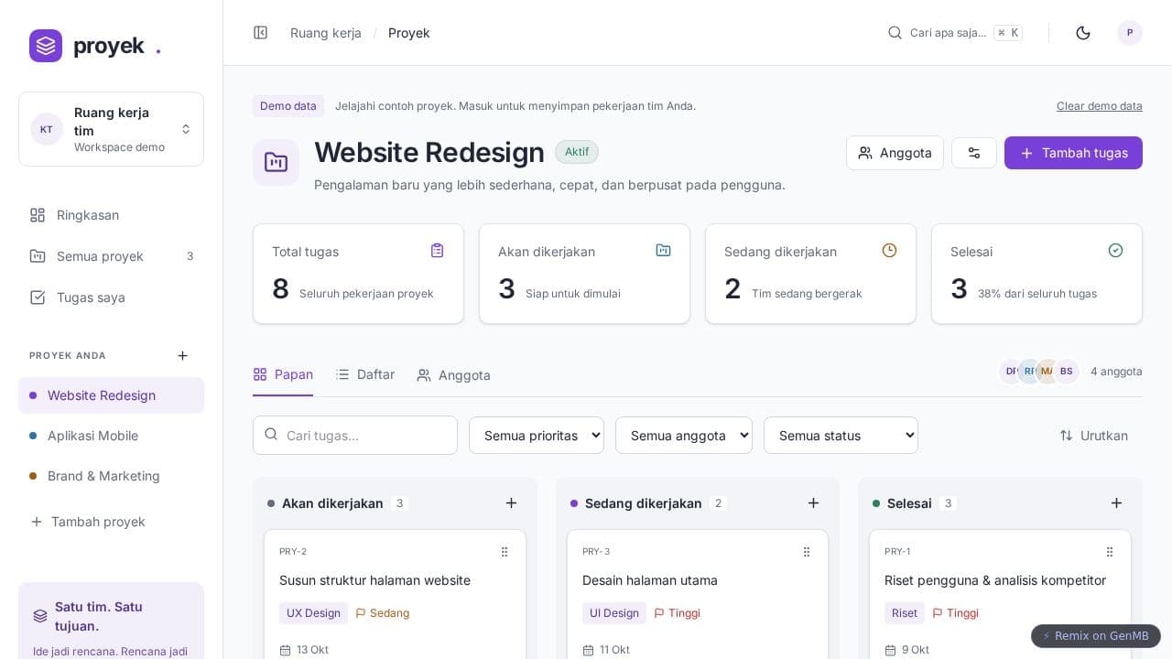Click folder icon on Akan dikerjakan card
Screen dimensions: 1172x659
[x=663, y=251]
